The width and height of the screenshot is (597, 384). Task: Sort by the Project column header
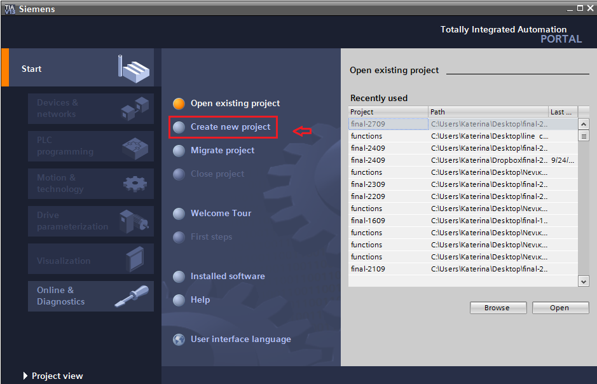click(388, 111)
